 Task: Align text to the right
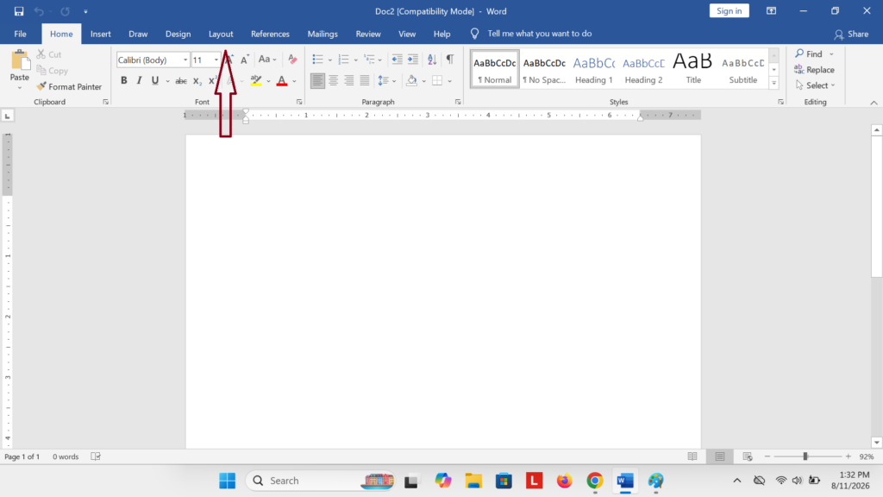[x=349, y=80]
